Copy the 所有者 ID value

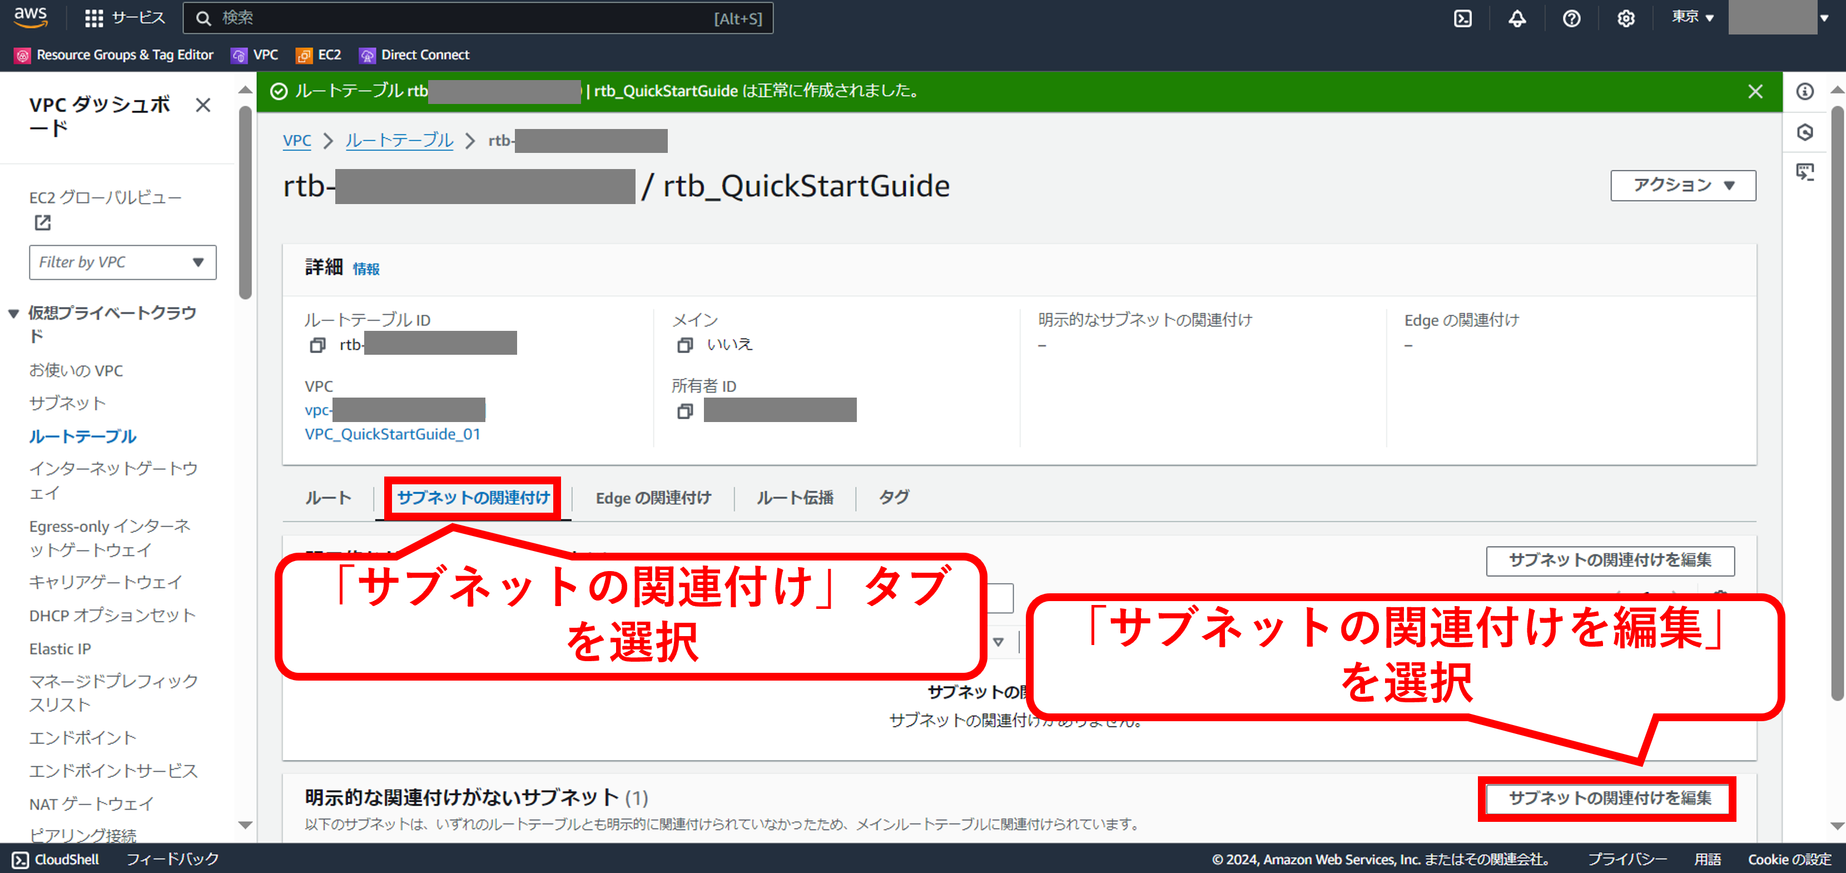[x=685, y=411]
